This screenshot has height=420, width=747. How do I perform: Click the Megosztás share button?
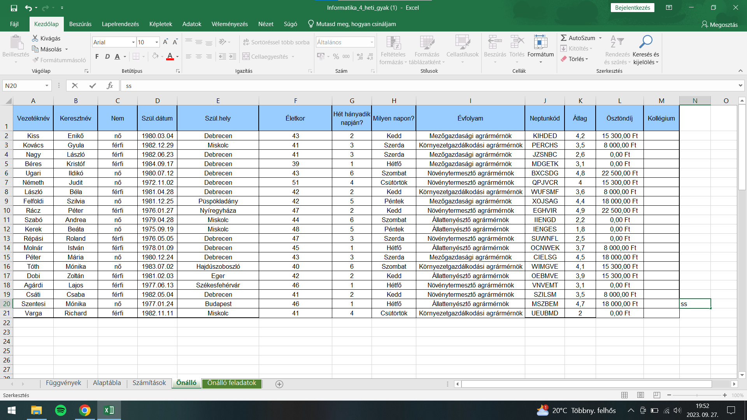click(719, 24)
